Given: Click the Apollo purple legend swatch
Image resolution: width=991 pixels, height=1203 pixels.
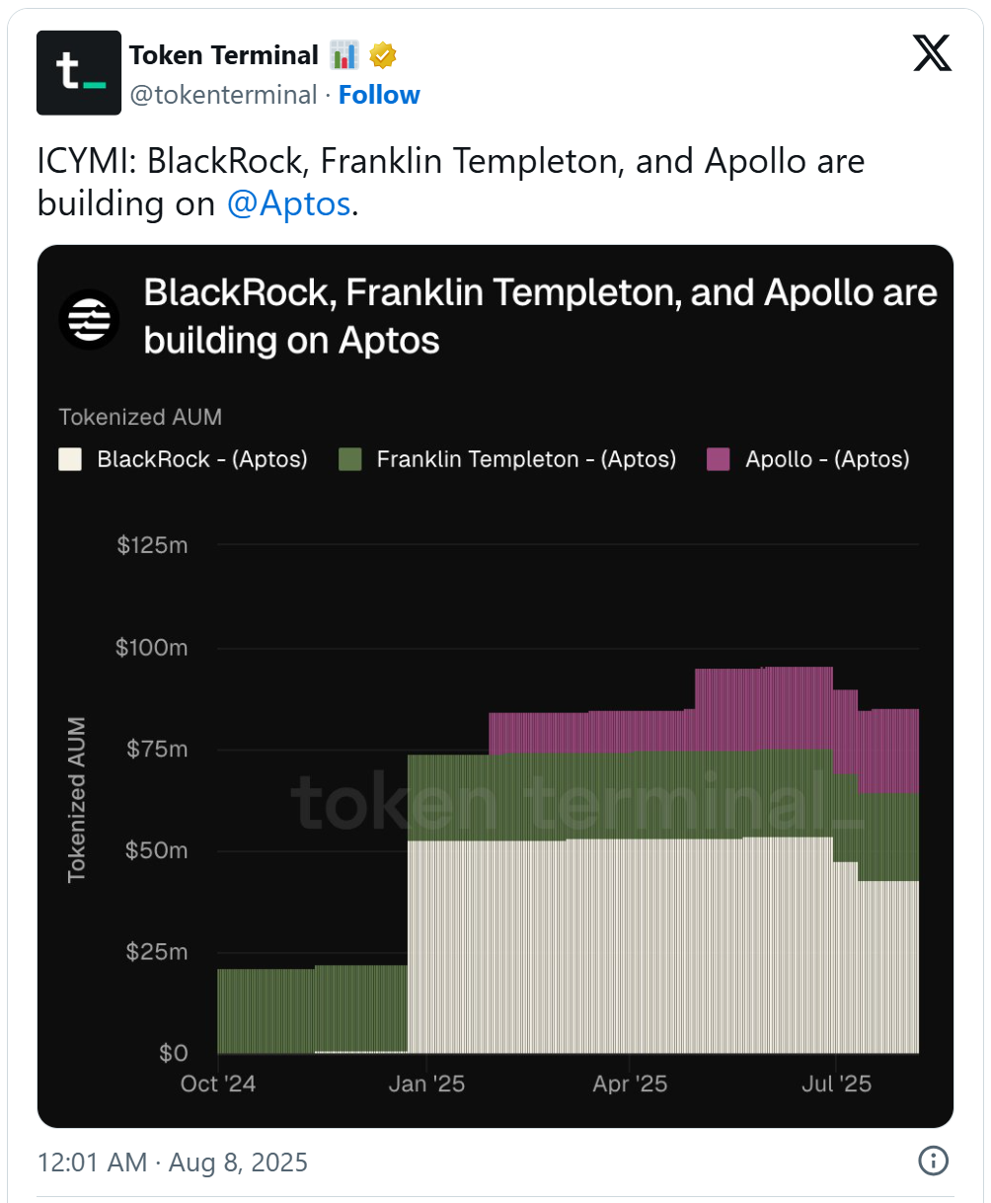Looking at the screenshot, I should (719, 459).
